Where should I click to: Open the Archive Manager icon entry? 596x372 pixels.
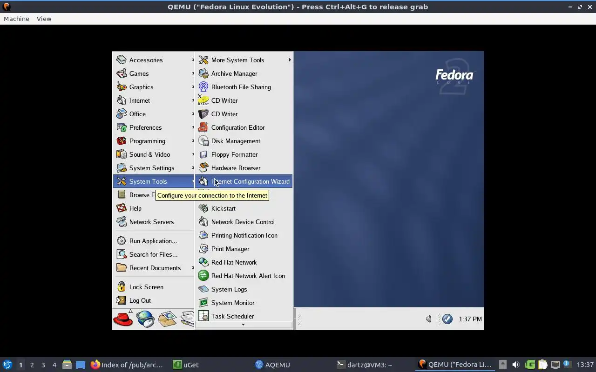point(203,73)
